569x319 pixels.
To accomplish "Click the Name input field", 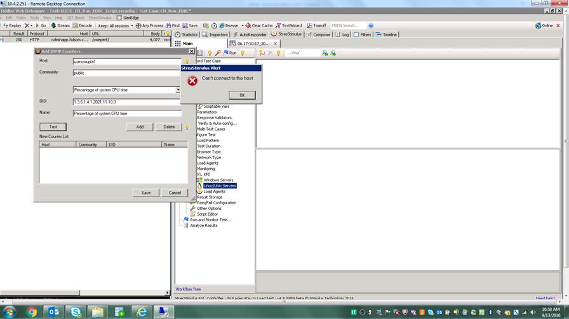I will pos(127,114).
